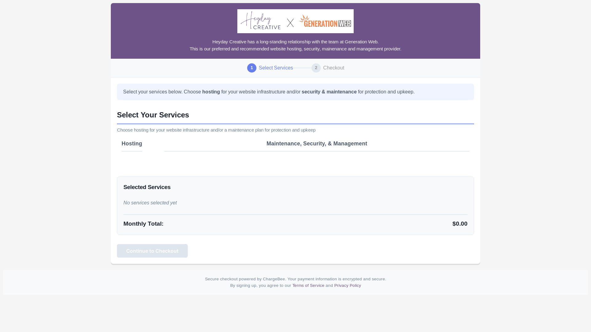
Task: Click the Select Services step label
Action: 276,68
